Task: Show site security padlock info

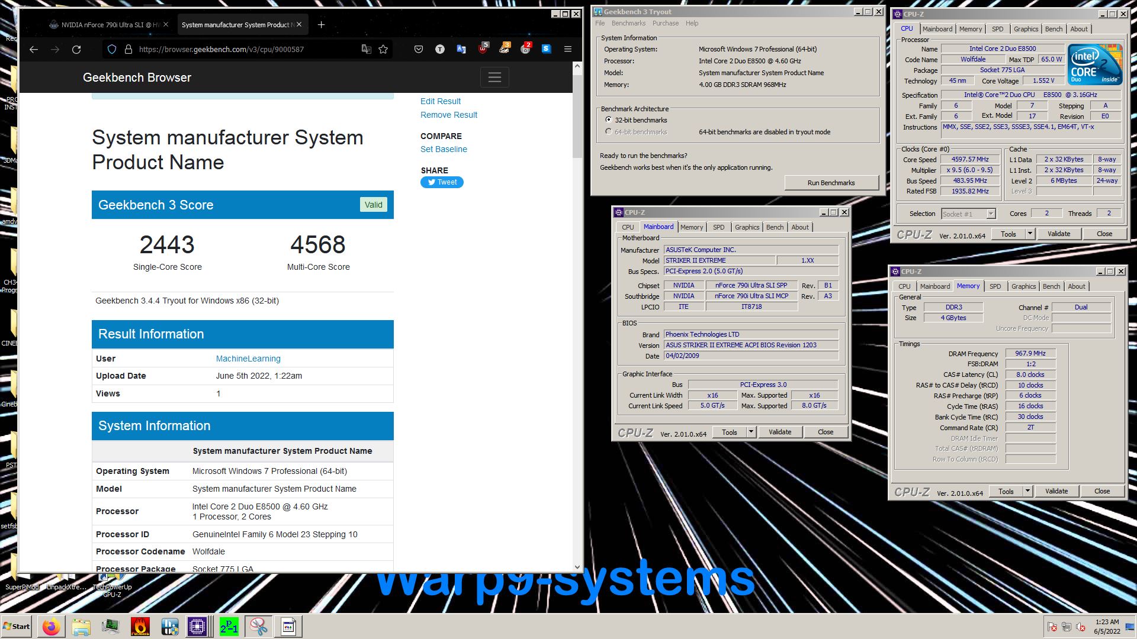Action: (128, 50)
